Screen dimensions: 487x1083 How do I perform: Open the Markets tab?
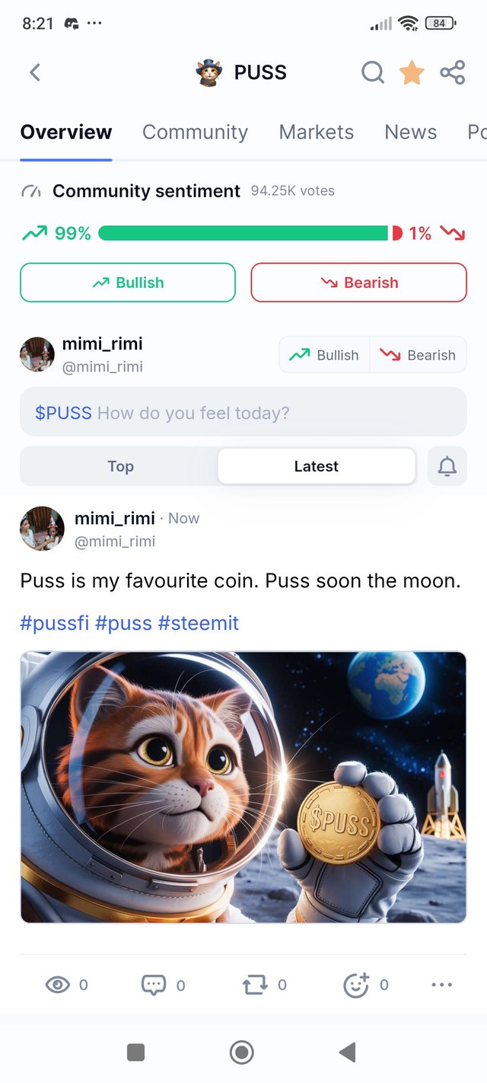(x=316, y=132)
